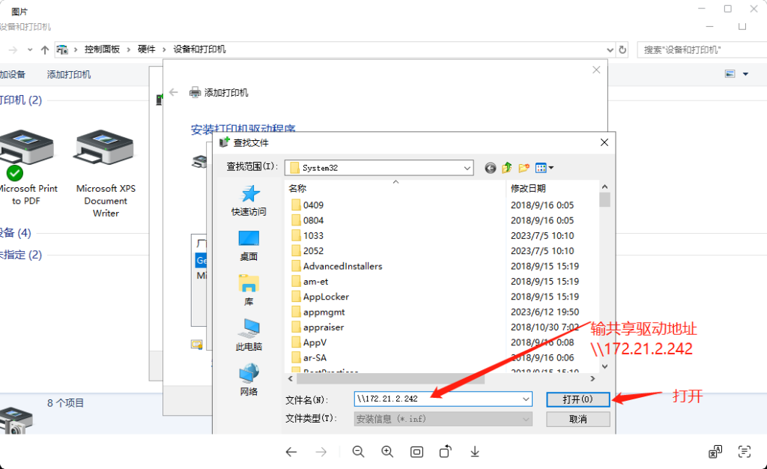Screen dimensions: 767x469
Task: Click the fit-to-window icon in viewer toolbar
Action: point(416,452)
